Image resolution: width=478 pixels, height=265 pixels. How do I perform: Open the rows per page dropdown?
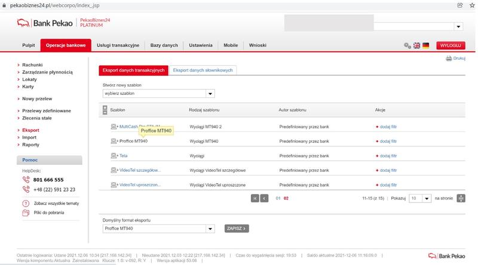427,198
